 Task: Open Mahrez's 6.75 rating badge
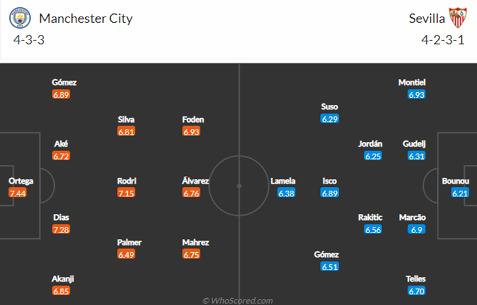pyautogui.click(x=191, y=254)
